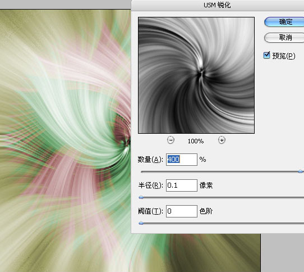This screenshot has width=304, height=272.
Task: Click the 数量 amount field showing 400
Action: click(182, 160)
